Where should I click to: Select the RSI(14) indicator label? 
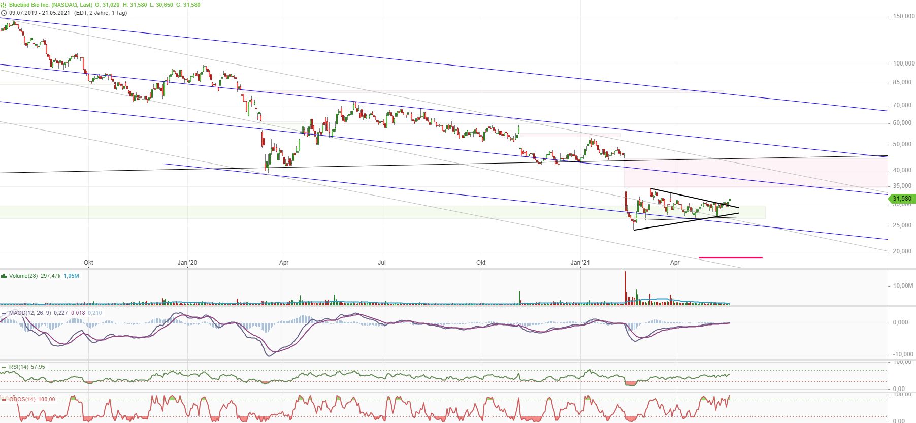(19, 367)
